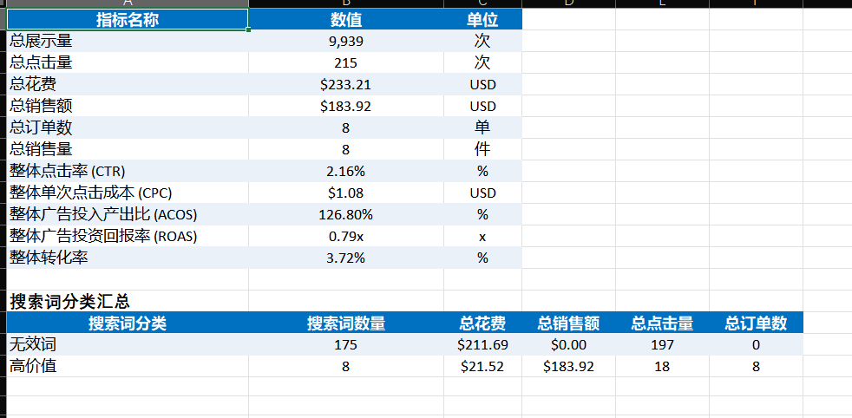Click the 总展示量 label cell
The width and height of the screenshot is (852, 418).
click(128, 42)
